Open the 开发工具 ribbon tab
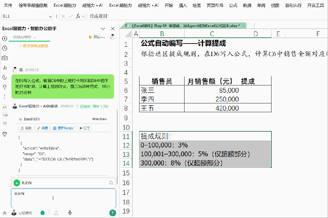Image resolution: width=328 pixels, height=218 pixels. [x=316, y=5]
